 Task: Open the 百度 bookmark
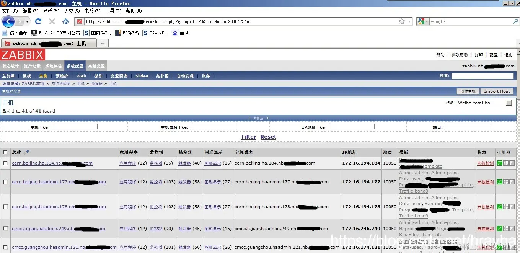(180, 33)
